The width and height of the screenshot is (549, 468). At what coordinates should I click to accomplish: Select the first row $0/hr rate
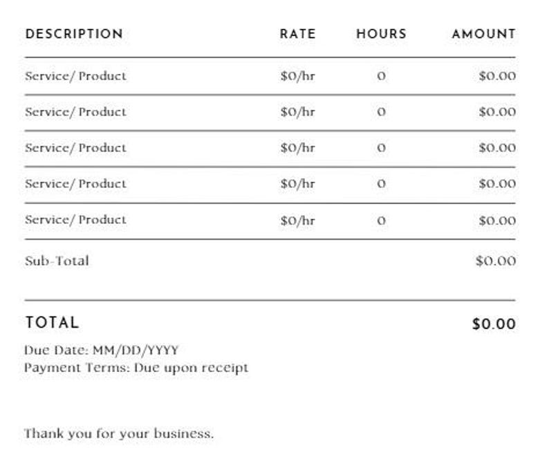click(x=297, y=76)
